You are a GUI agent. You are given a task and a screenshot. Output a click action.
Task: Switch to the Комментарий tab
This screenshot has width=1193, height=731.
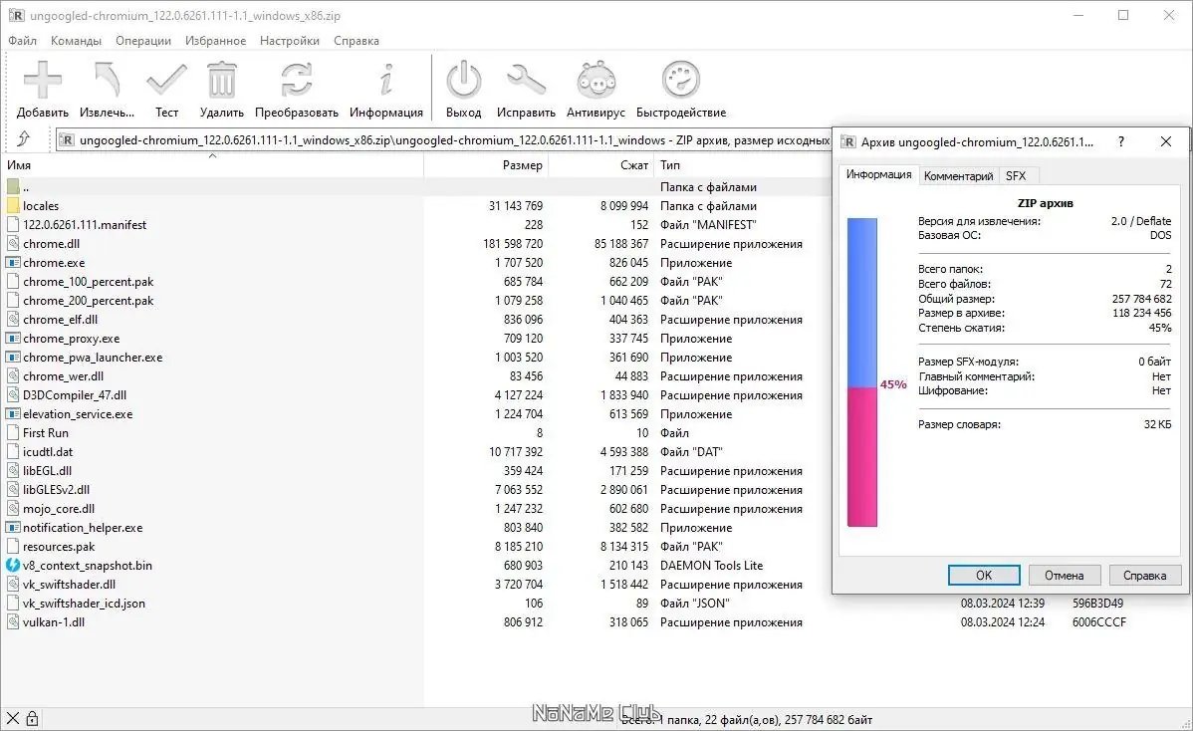pyautogui.click(x=958, y=175)
